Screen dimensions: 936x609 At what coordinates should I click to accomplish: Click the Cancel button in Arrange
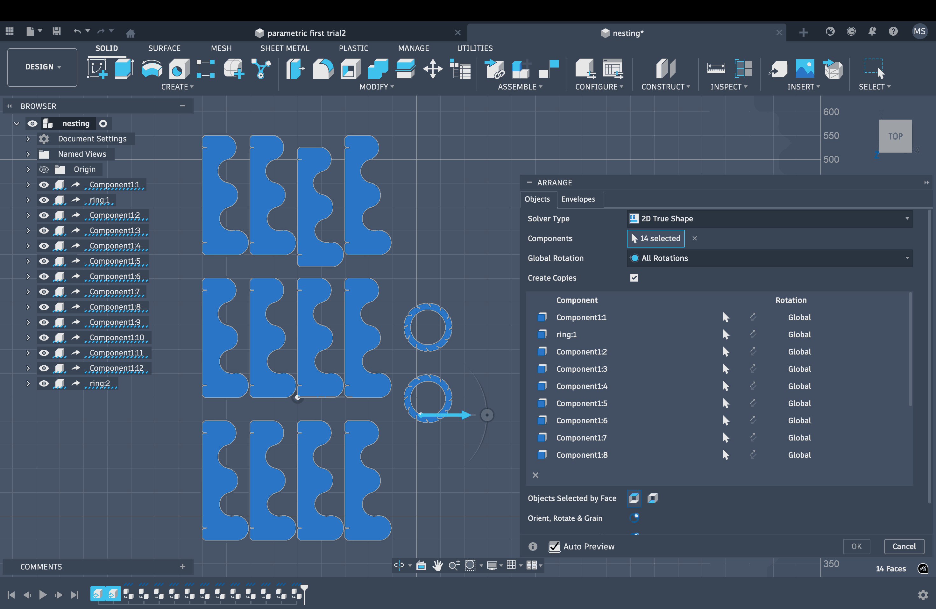click(904, 546)
